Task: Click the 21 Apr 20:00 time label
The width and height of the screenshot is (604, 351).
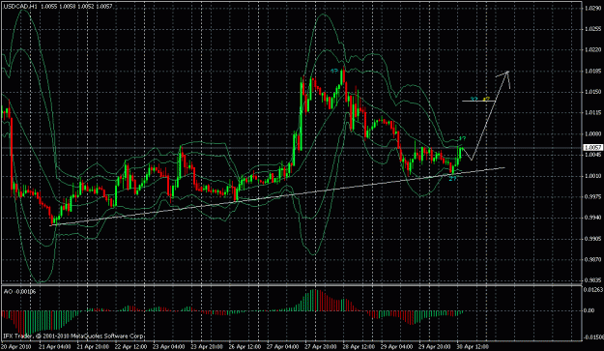Action: tap(93, 346)
